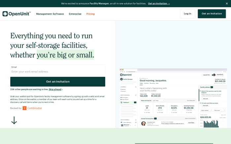Image resolution: width=231 pixels, height=144 pixels.
Task: Click the "Good morning, Jacqueline." text in the preview
Action: pos(153,81)
